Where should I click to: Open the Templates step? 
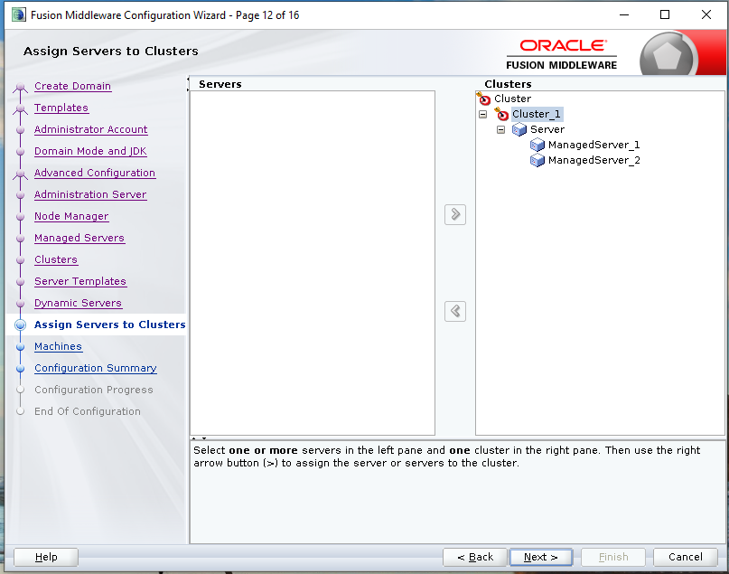61,108
